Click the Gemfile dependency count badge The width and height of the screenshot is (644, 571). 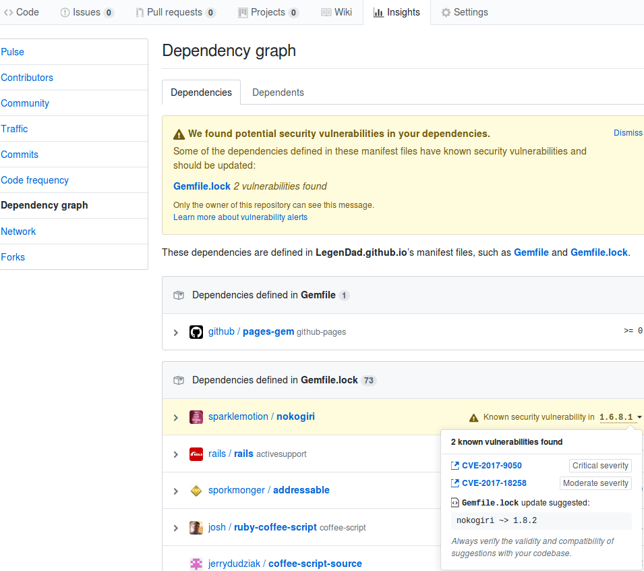344,295
